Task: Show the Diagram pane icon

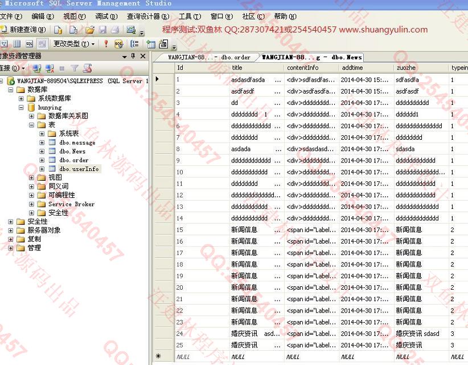Action: coord(4,44)
